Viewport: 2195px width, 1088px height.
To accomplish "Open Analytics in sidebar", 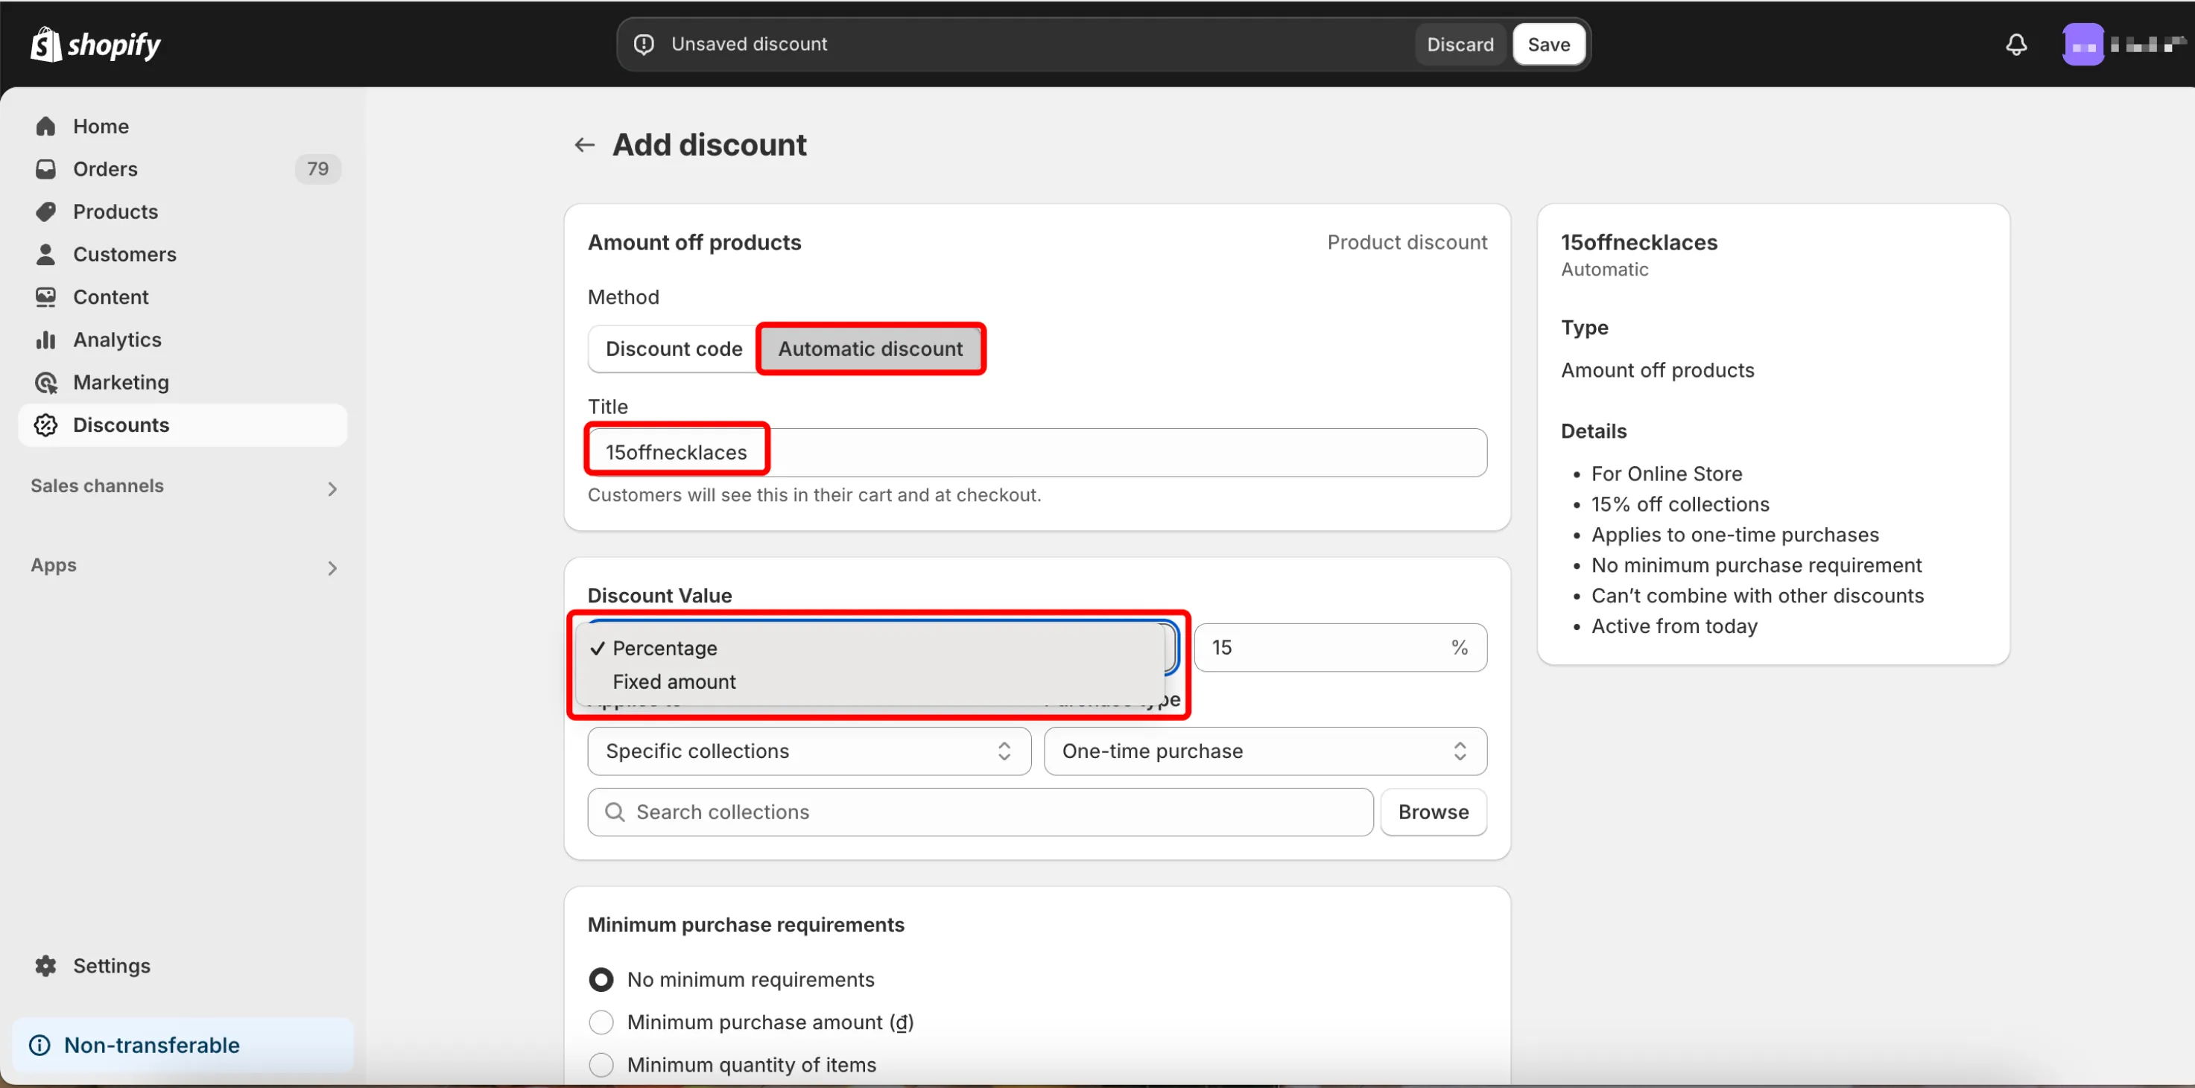I will pos(183,339).
